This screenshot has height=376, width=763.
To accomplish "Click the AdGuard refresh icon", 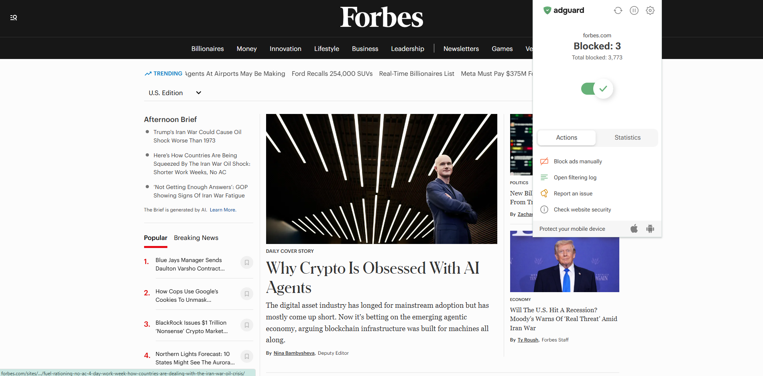I will [x=618, y=10].
